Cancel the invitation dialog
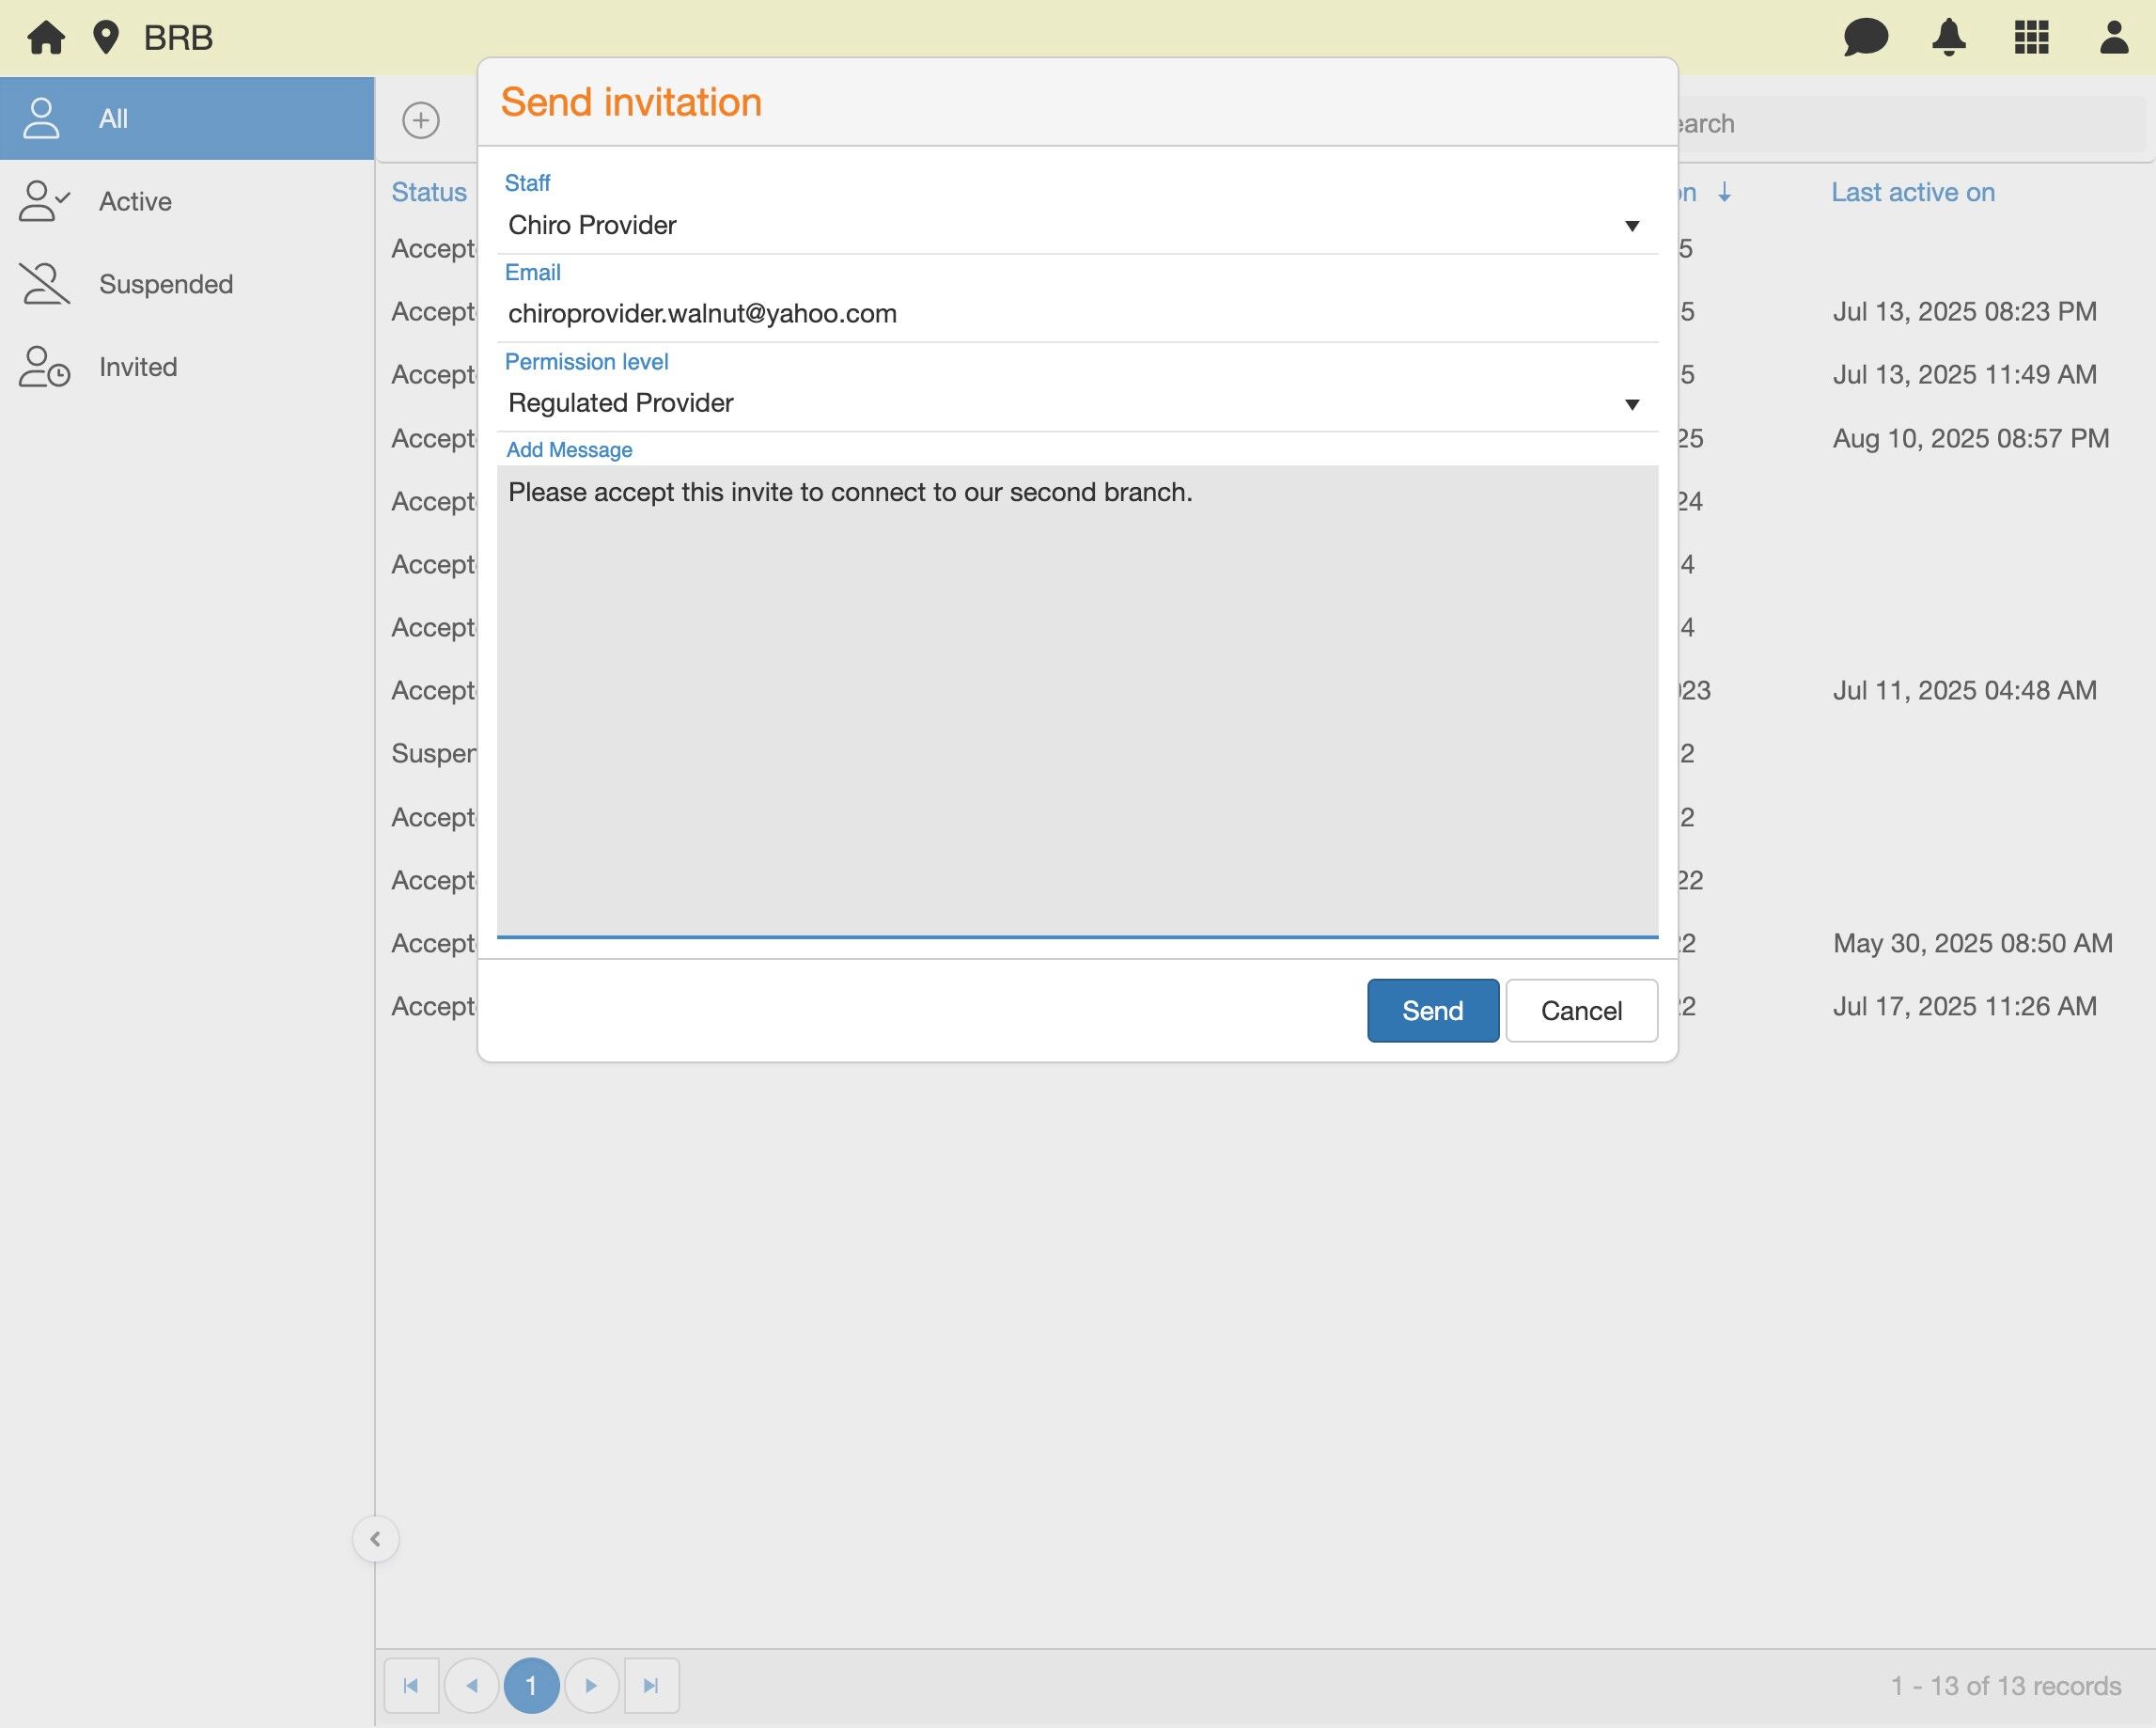 [1581, 1011]
